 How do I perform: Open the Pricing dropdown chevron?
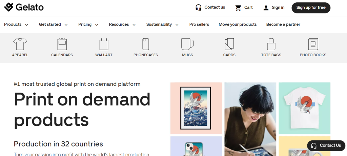coord(97,25)
